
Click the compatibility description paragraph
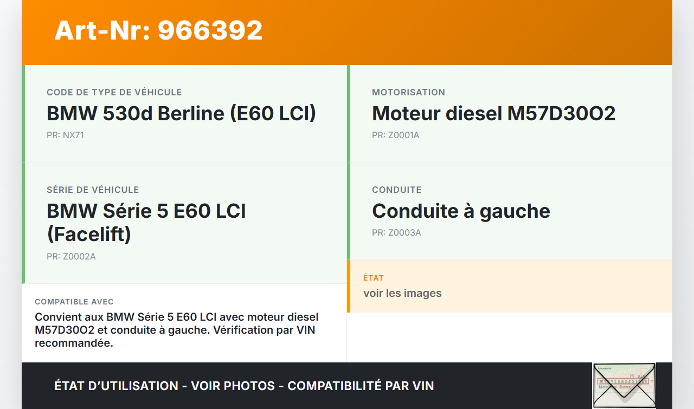pyautogui.click(x=176, y=330)
